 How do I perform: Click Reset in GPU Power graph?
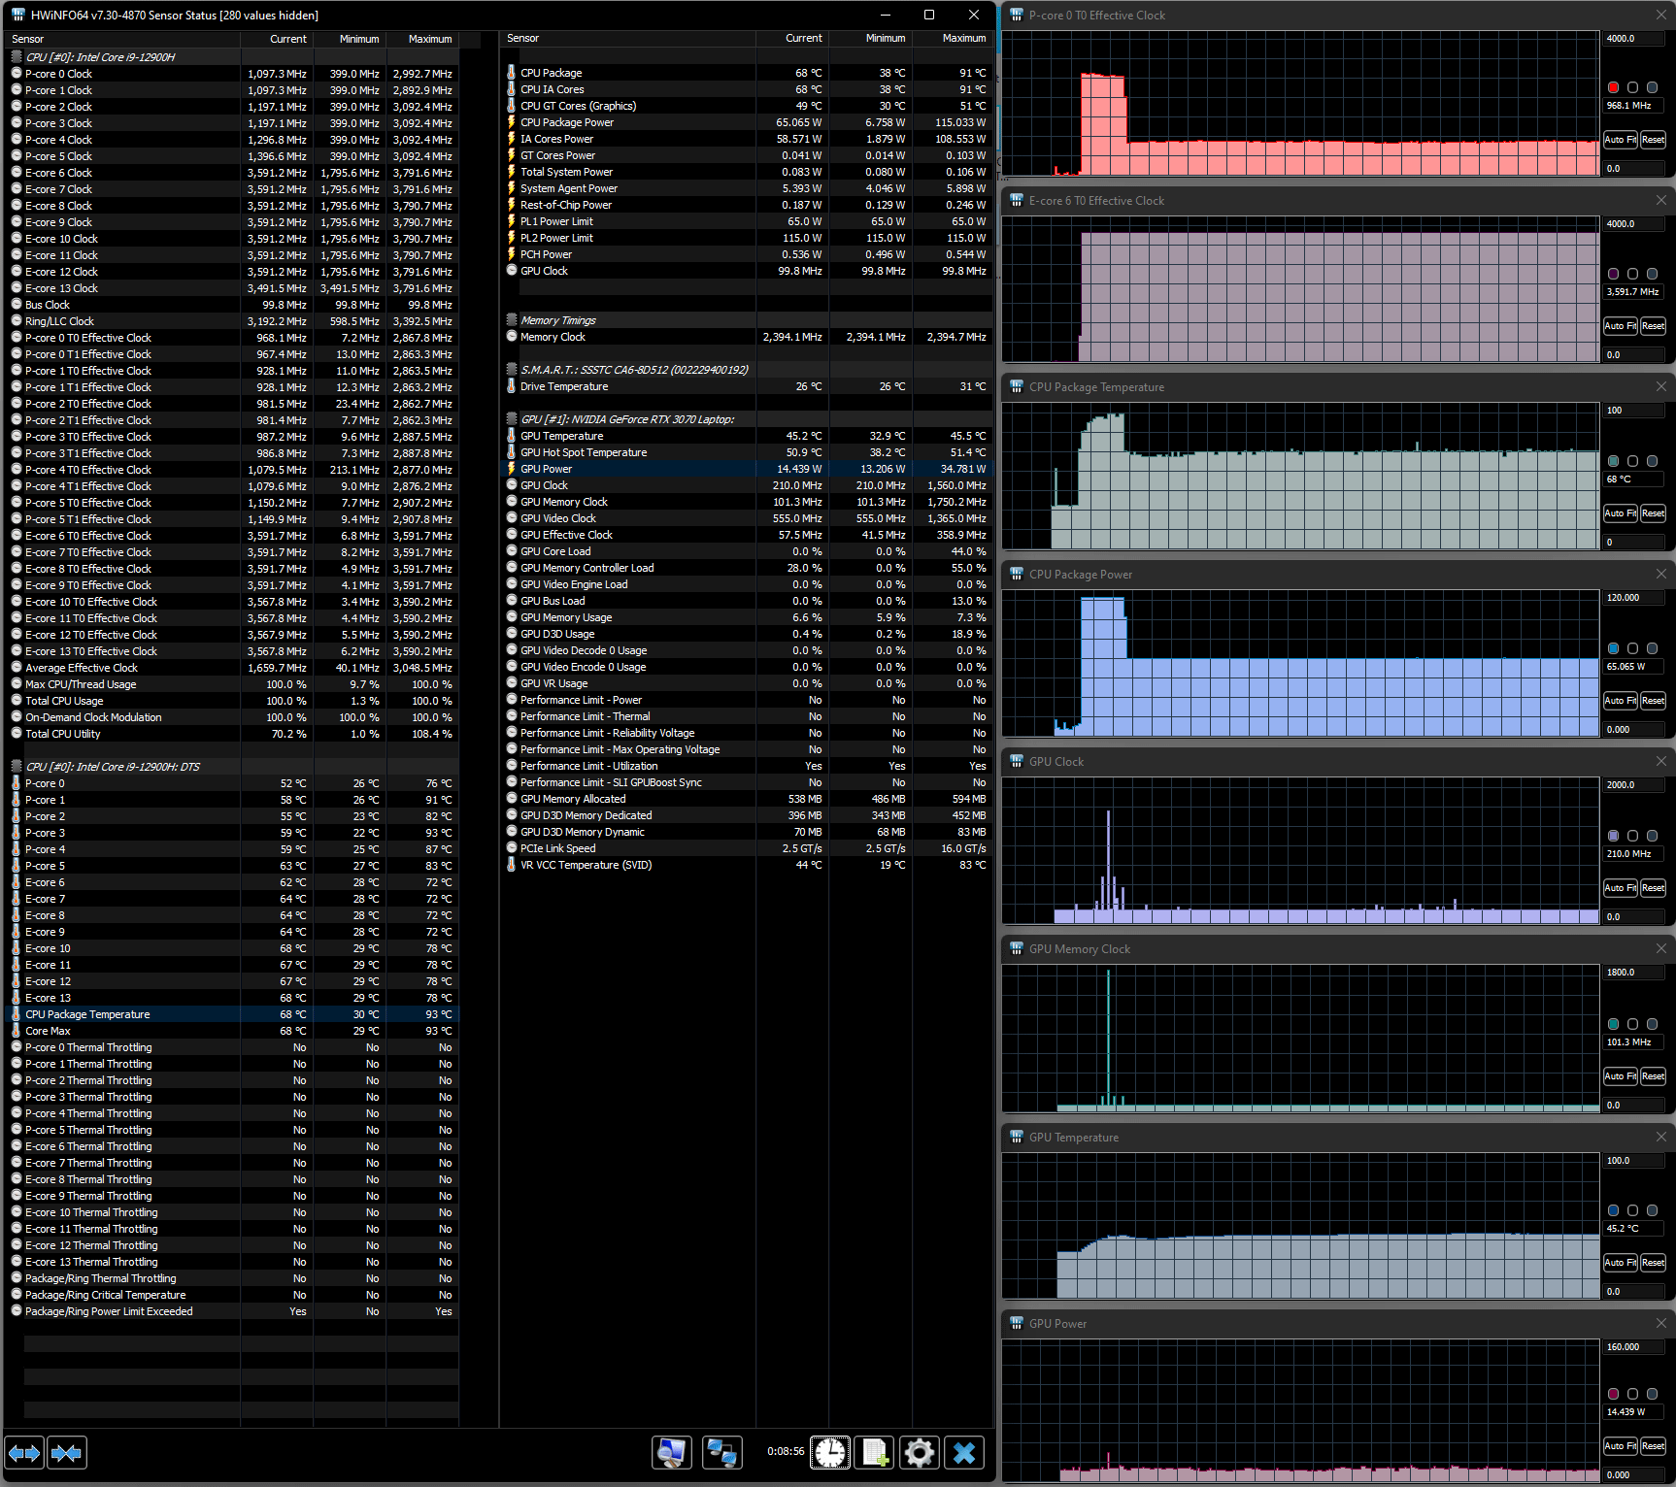[1653, 1445]
